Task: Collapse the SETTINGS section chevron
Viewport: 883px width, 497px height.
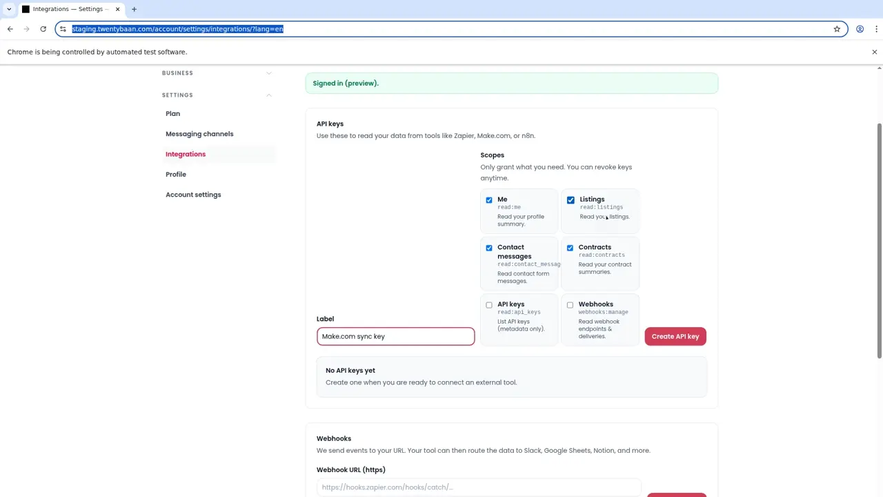Action: (268, 95)
